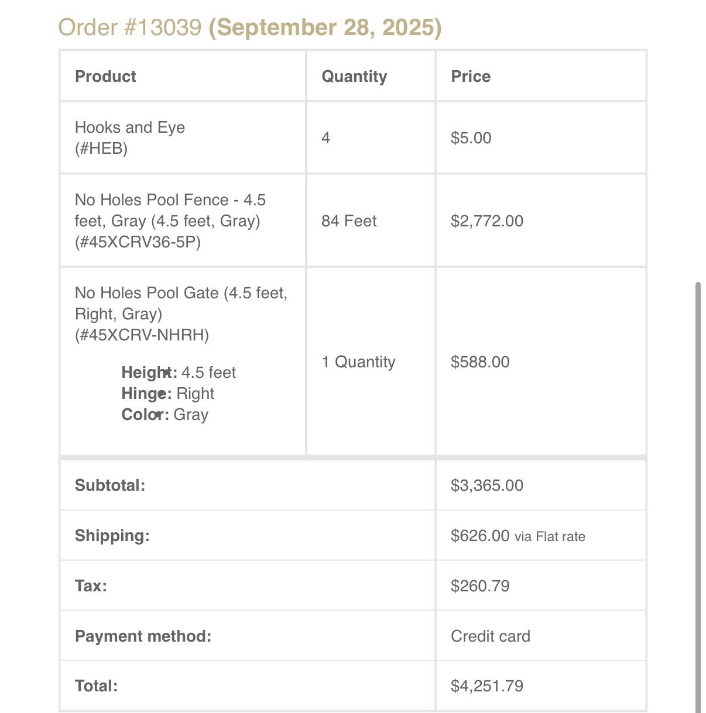Click the Tax amount $260.79
Image resolution: width=706 pixels, height=713 pixels.
pyautogui.click(x=480, y=586)
